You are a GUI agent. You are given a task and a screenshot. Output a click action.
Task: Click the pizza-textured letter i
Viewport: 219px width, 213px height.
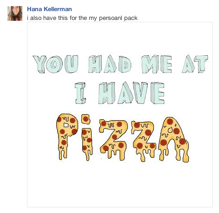[87, 137]
